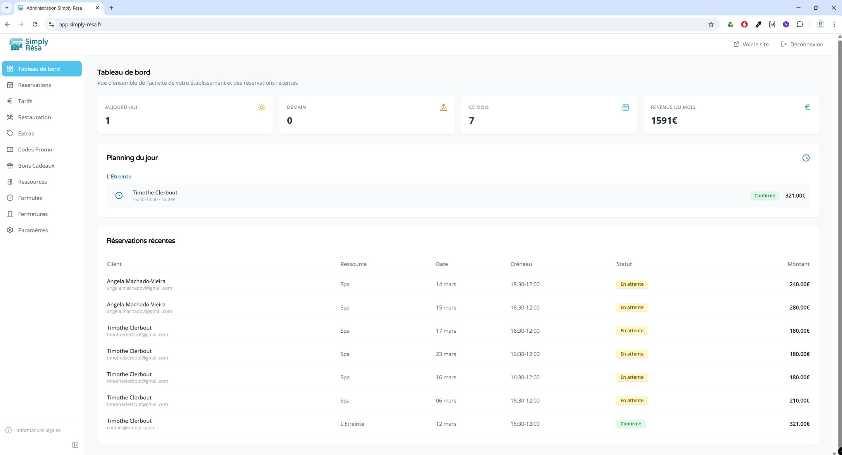Click the sunrise icon in the Demain card
Image resolution: width=842 pixels, height=455 pixels.
tap(443, 107)
